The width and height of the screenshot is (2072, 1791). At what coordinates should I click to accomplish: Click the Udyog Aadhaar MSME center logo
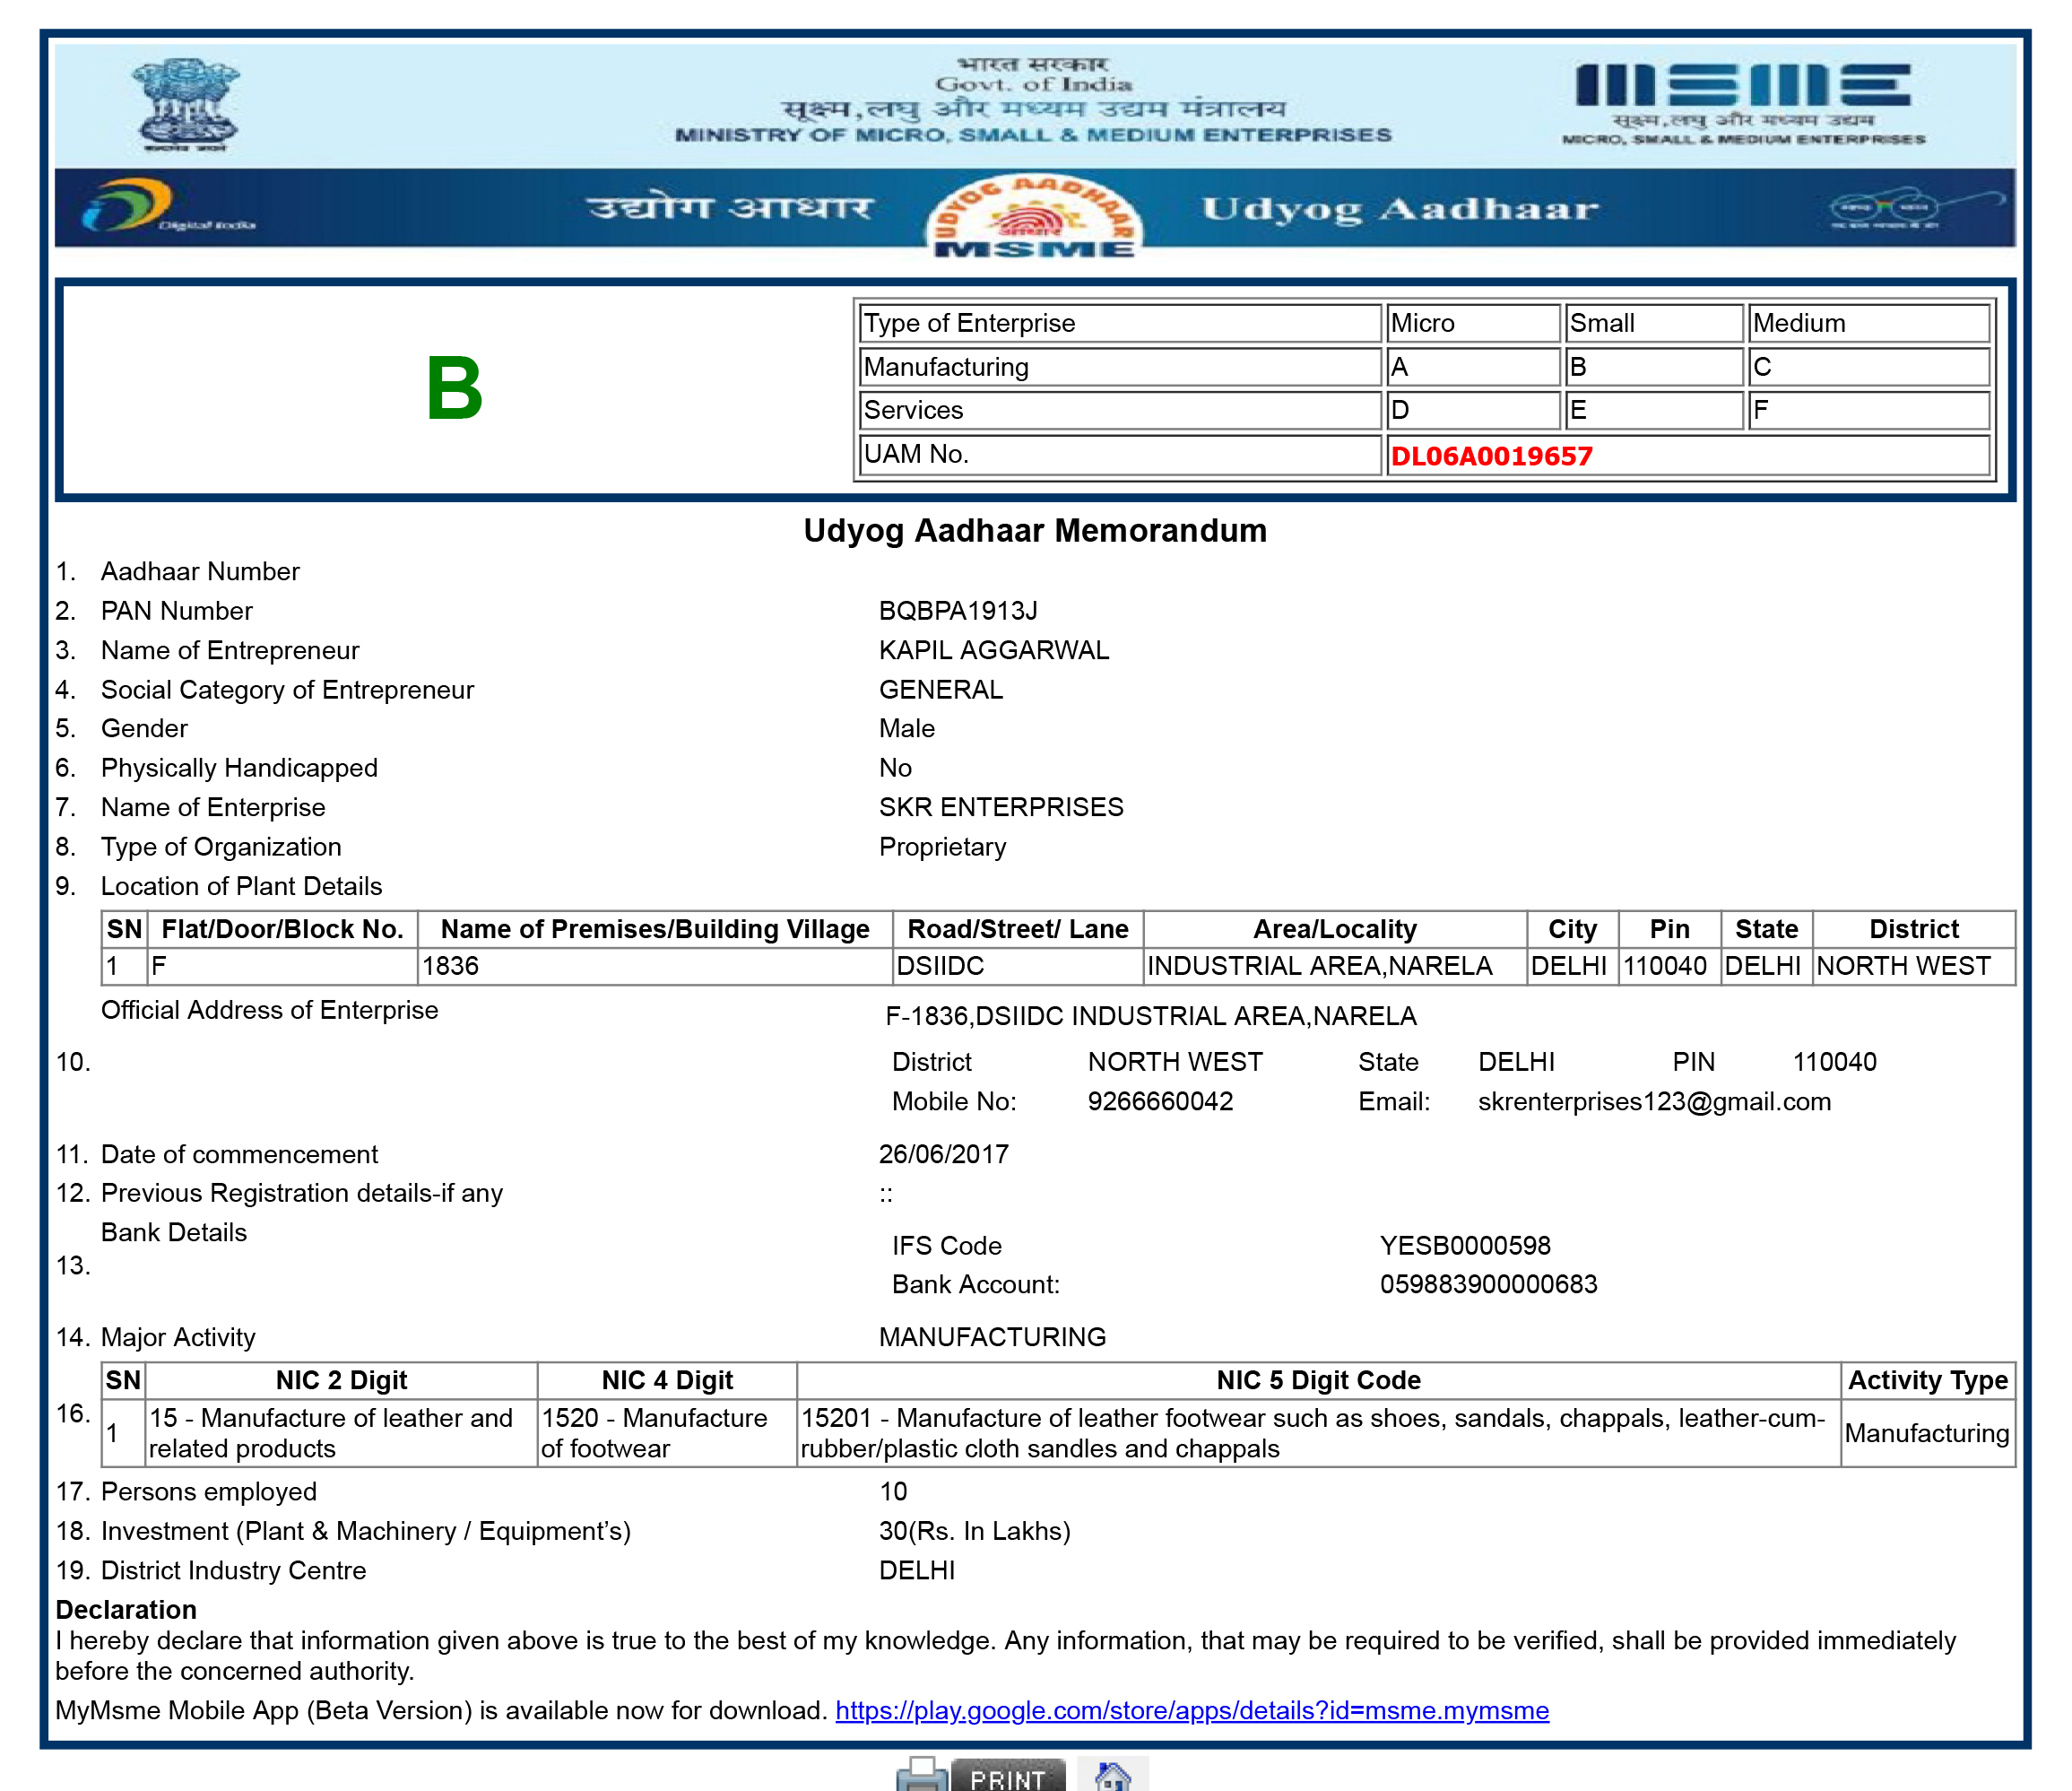[x=1033, y=217]
